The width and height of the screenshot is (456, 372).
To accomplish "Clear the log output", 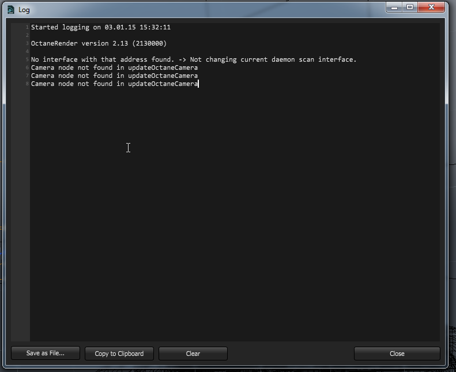I will [193, 354].
